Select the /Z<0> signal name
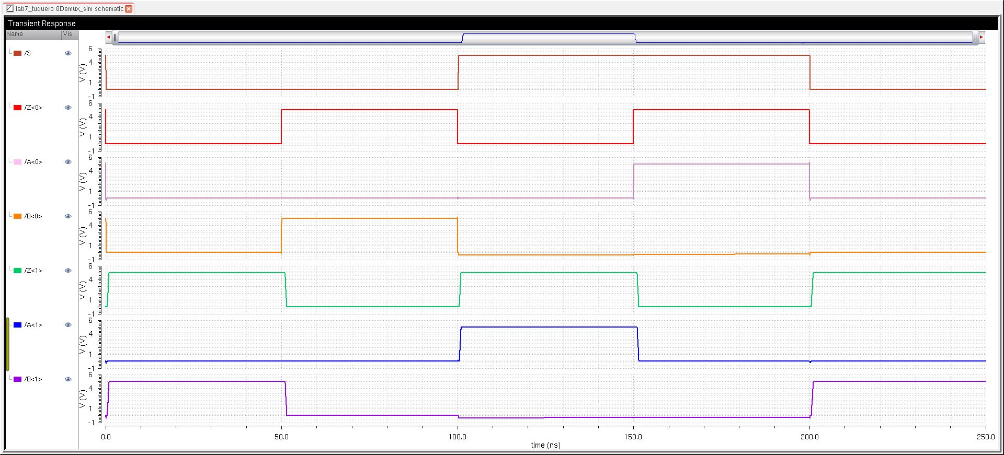Viewport: 1004px width, 455px height. pyautogui.click(x=33, y=108)
